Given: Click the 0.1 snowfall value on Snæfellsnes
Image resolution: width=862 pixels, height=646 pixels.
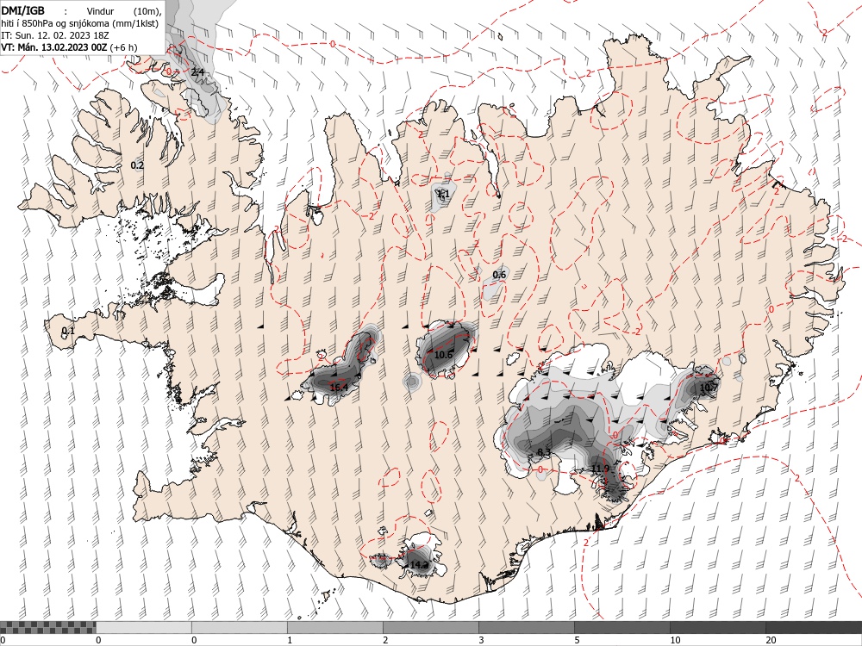Looking at the screenshot, I should click(68, 331).
